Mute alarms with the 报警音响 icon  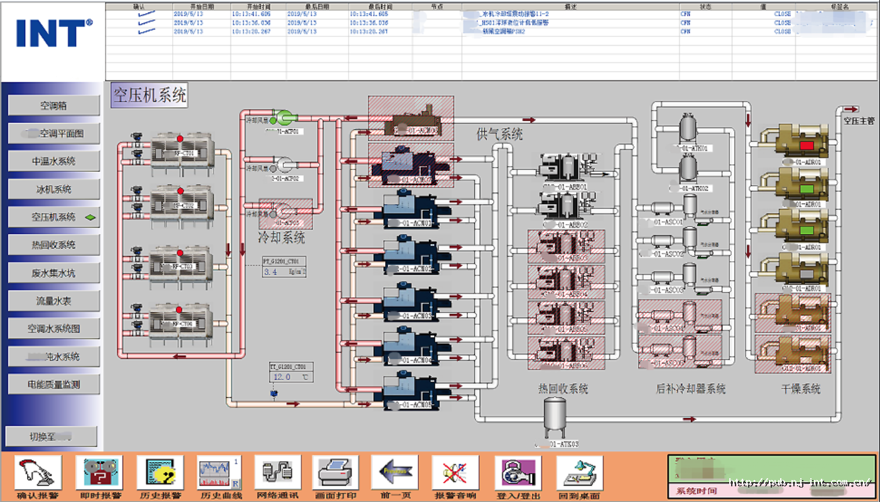coord(455,473)
